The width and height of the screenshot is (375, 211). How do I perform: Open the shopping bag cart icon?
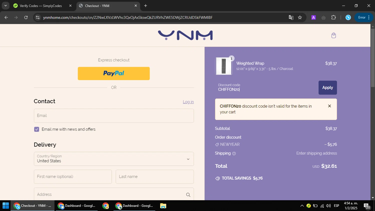click(333, 35)
